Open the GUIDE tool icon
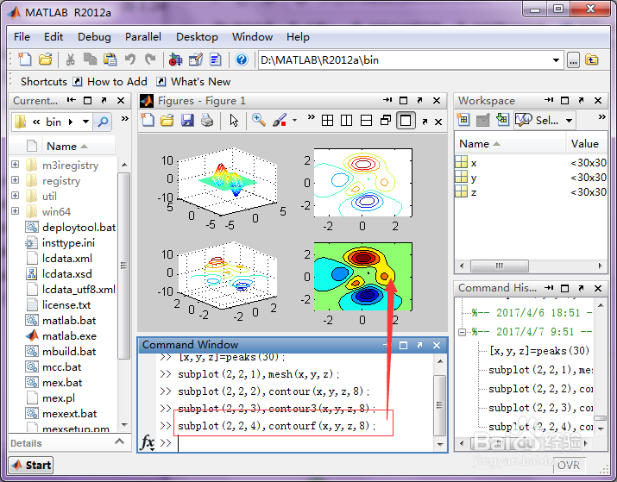Viewport: 617px width, 482px height. 196,59
